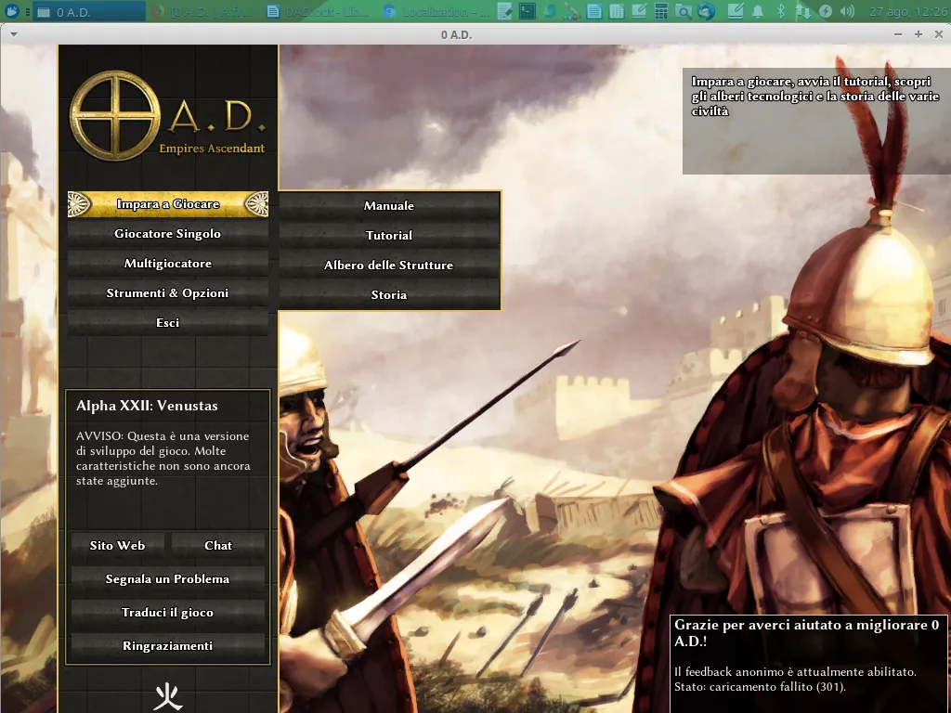Image resolution: width=951 pixels, height=713 pixels.
Task: Click the tooltip text Impara a giocare, avvia il tutorial
Action: click(815, 96)
